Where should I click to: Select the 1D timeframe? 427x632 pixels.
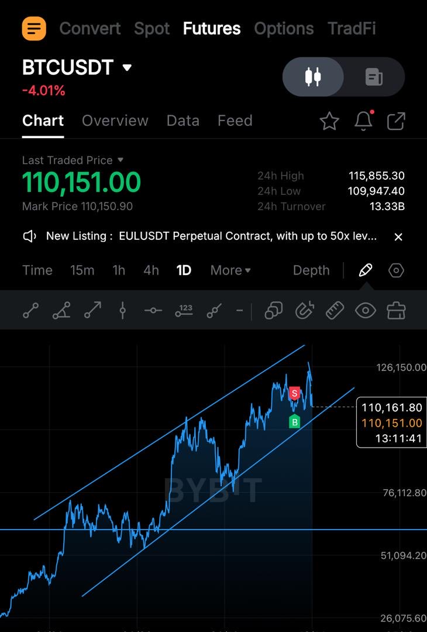[x=184, y=270]
